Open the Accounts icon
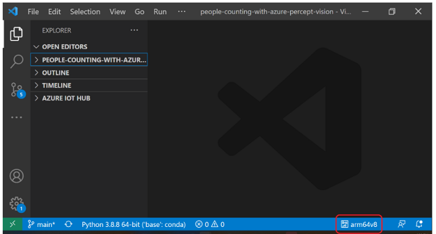The image size is (436, 234). (16, 176)
